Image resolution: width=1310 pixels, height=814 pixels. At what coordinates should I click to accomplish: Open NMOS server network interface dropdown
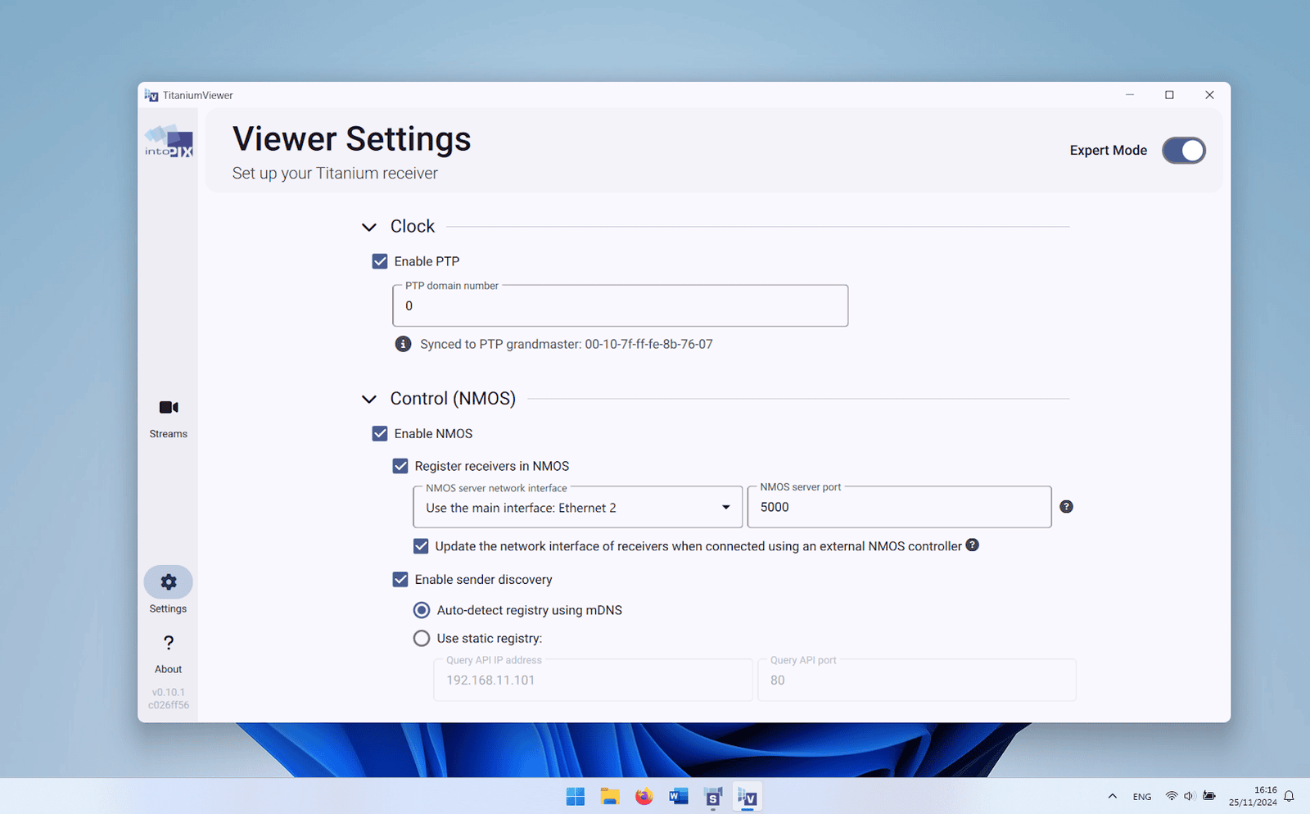[577, 508]
